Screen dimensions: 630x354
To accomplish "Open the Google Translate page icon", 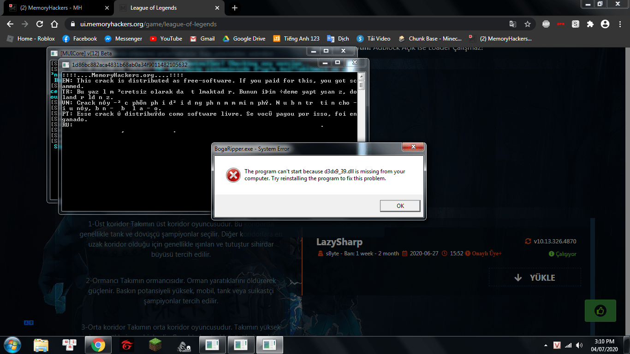I will tap(513, 24).
